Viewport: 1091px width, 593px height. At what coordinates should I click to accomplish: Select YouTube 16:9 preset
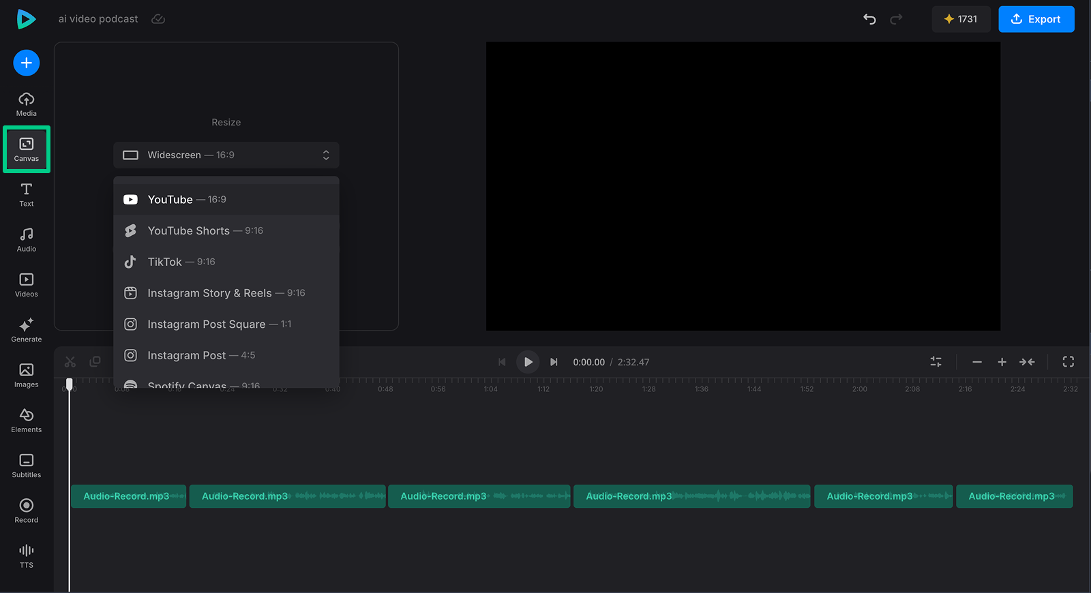[226, 200]
